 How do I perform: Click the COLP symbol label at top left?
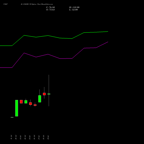click(5, 4)
